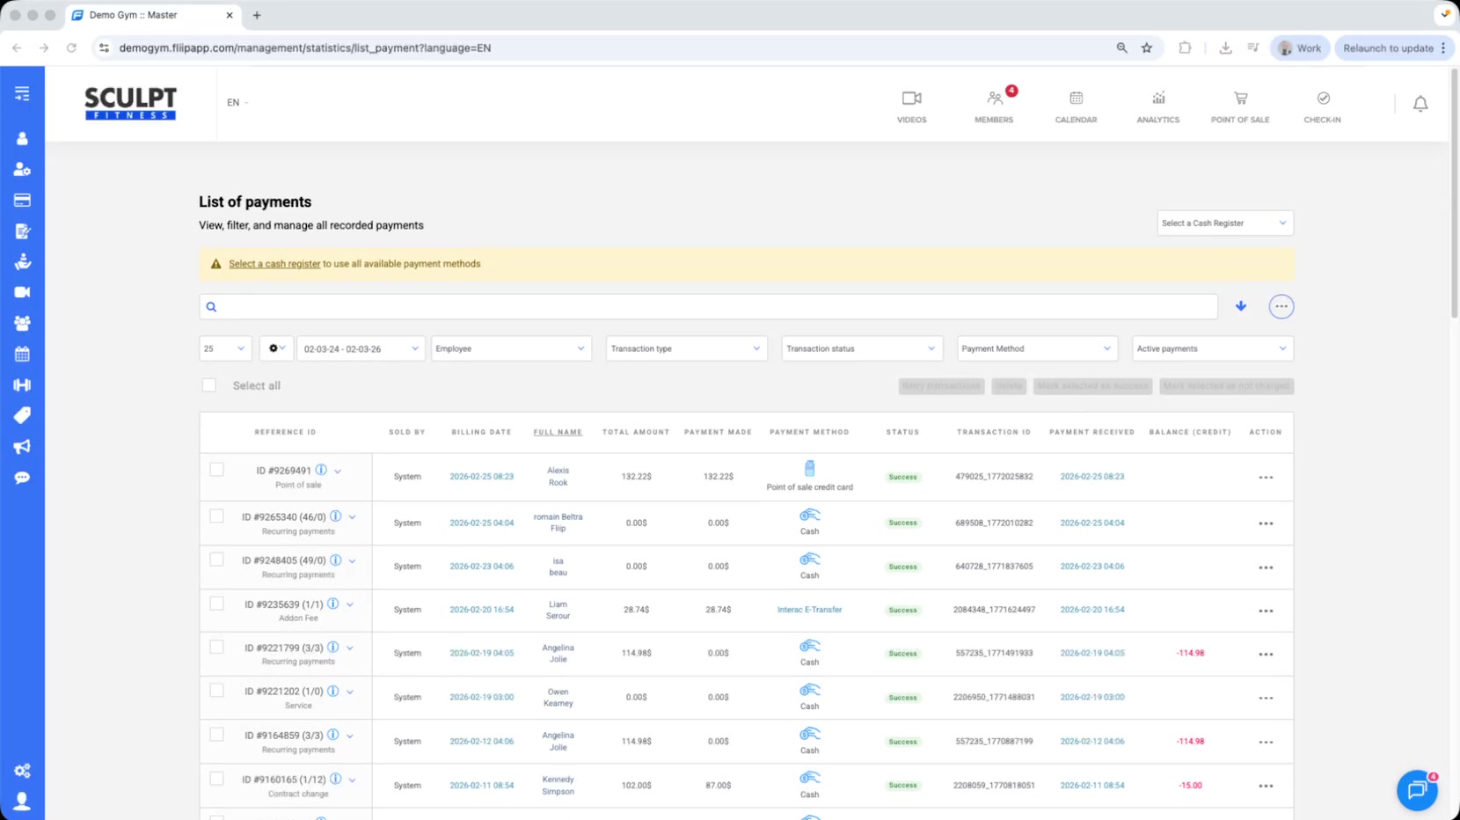Viewport: 1460px width, 820px height.
Task: Open the Members icon in top navigation
Action: pos(994,99)
